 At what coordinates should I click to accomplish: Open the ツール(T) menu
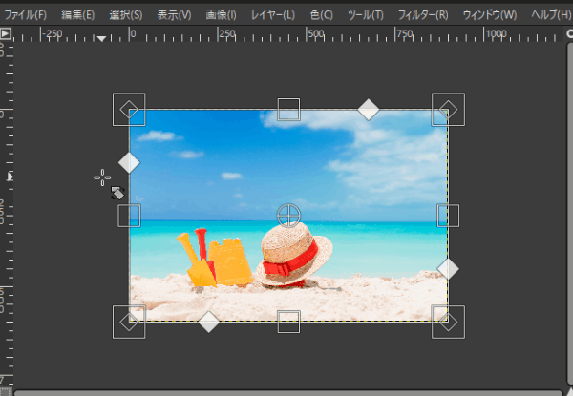(367, 15)
